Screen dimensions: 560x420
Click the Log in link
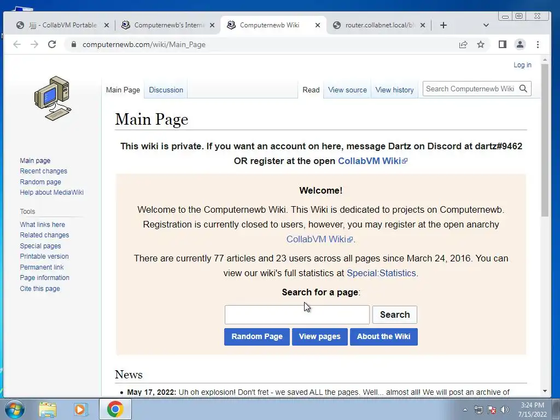pos(522,65)
